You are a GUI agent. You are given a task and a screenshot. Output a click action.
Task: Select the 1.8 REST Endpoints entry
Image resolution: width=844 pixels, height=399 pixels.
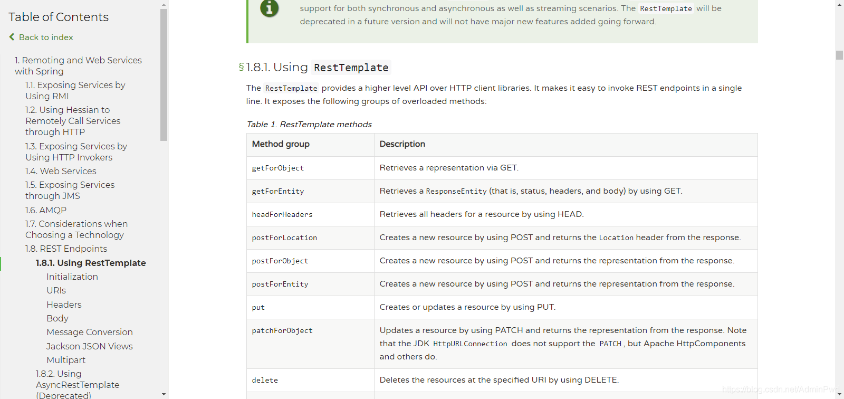point(66,249)
